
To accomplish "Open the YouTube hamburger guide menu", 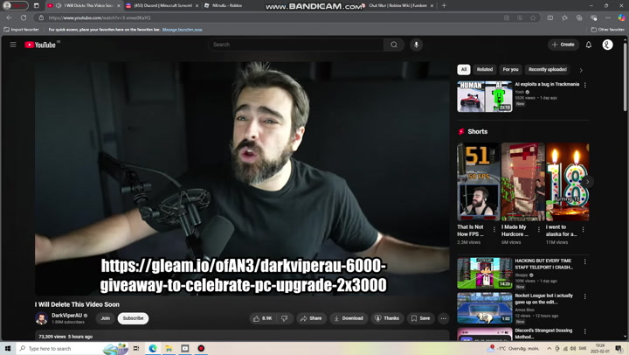I will pyautogui.click(x=13, y=45).
